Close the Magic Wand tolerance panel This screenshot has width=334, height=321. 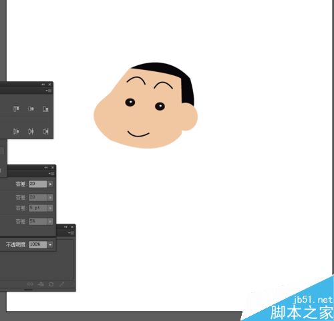click(x=53, y=168)
